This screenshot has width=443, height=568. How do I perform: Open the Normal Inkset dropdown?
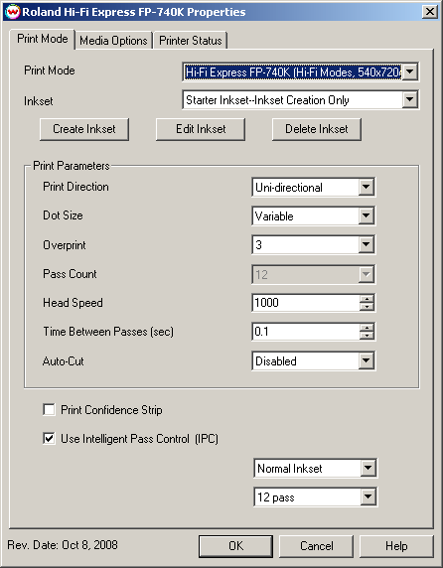click(x=369, y=468)
